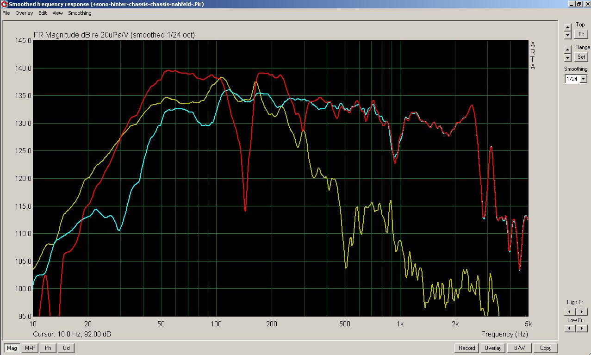Select the Ph phase view
The height and width of the screenshot is (355, 591).
(x=48, y=348)
